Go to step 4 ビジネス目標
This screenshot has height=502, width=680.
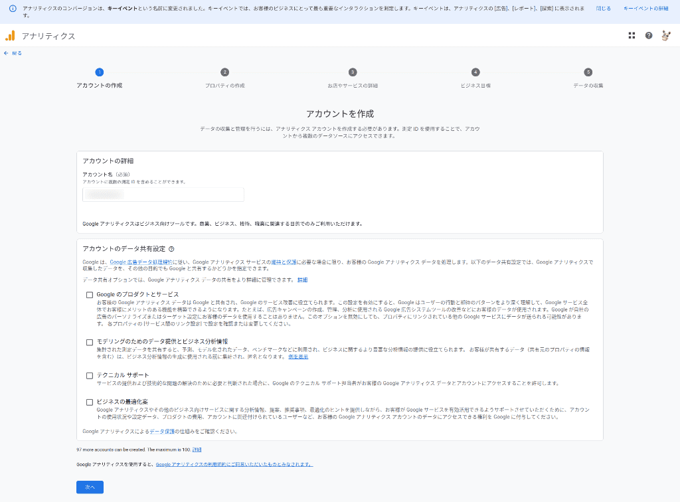pyautogui.click(x=475, y=72)
